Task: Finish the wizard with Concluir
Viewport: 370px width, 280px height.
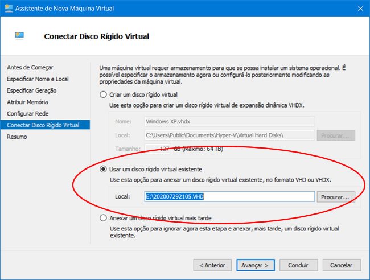Action: (298, 265)
